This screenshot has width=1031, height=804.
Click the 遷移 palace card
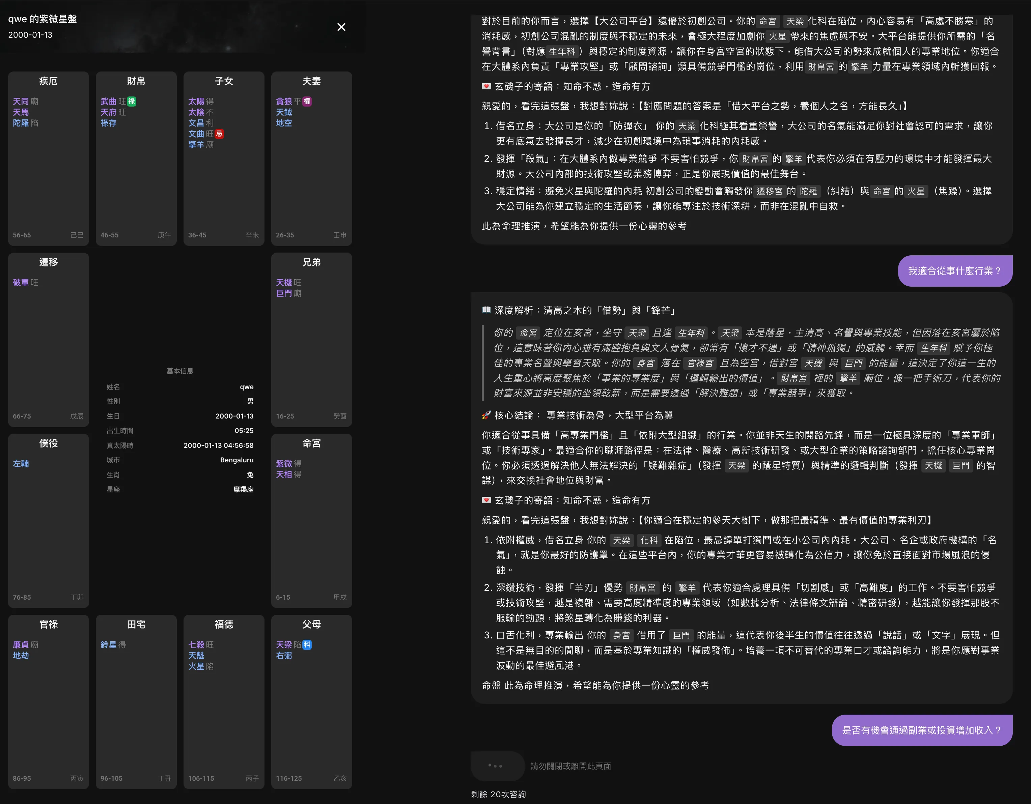tap(48, 339)
